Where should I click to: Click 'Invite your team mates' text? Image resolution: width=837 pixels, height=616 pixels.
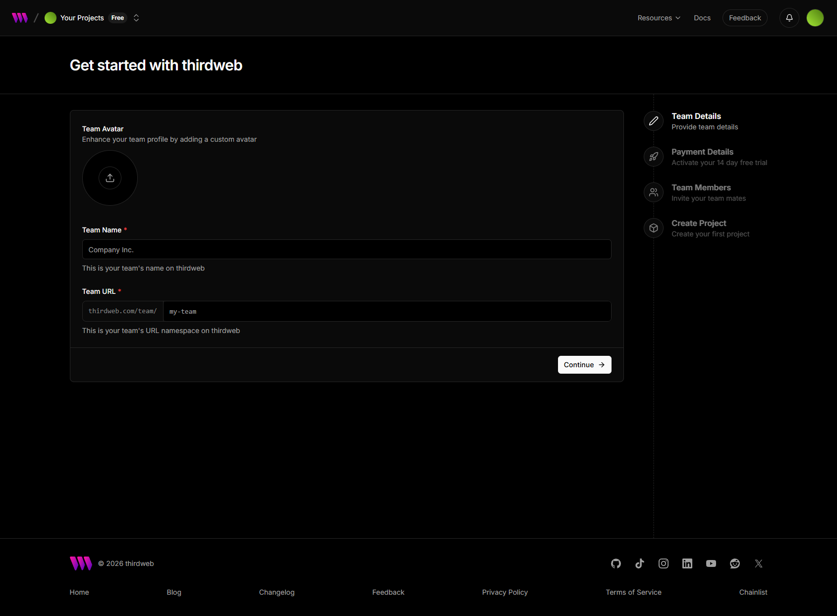(x=709, y=198)
